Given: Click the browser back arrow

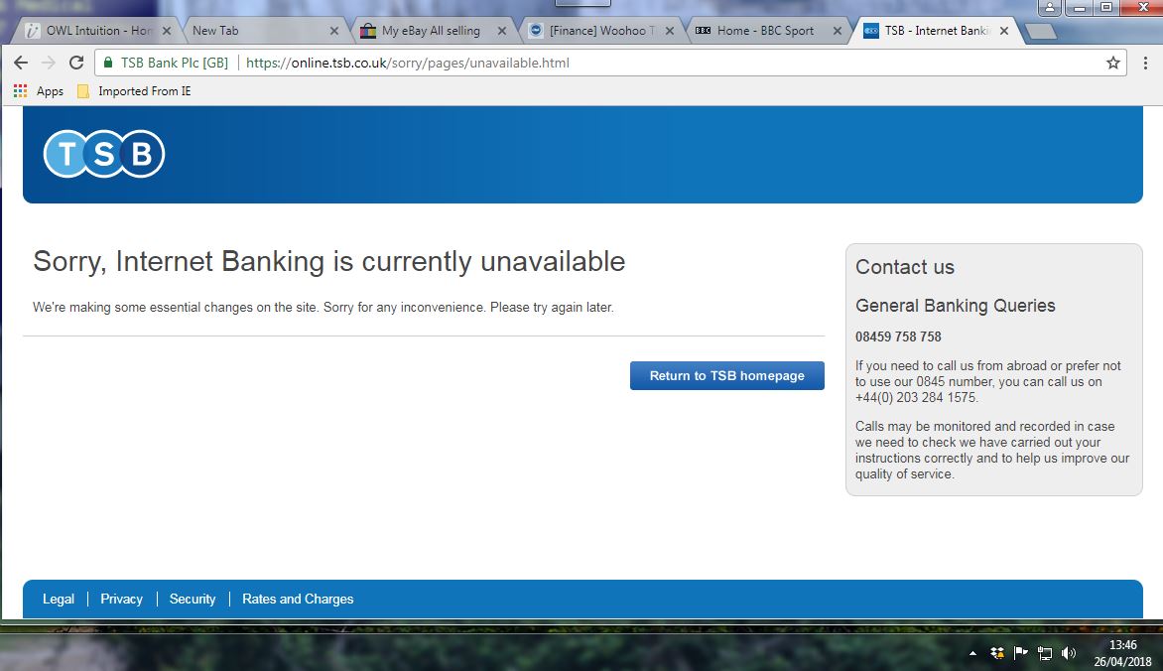Looking at the screenshot, I should coord(21,64).
